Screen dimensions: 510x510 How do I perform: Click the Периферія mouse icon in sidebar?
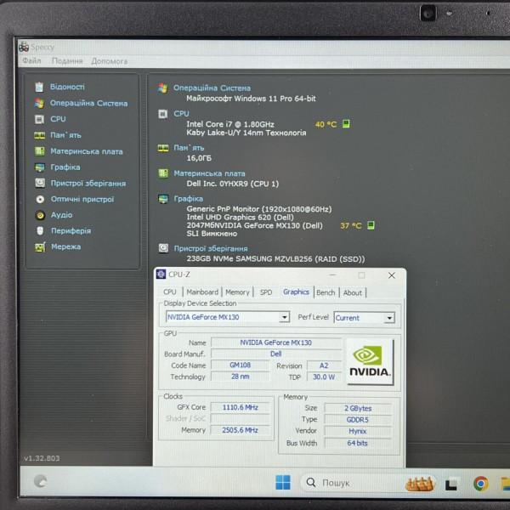[x=40, y=231]
